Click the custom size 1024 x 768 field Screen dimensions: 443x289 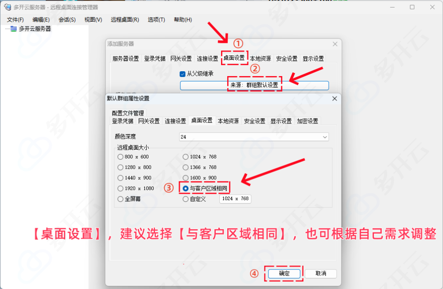click(x=235, y=199)
